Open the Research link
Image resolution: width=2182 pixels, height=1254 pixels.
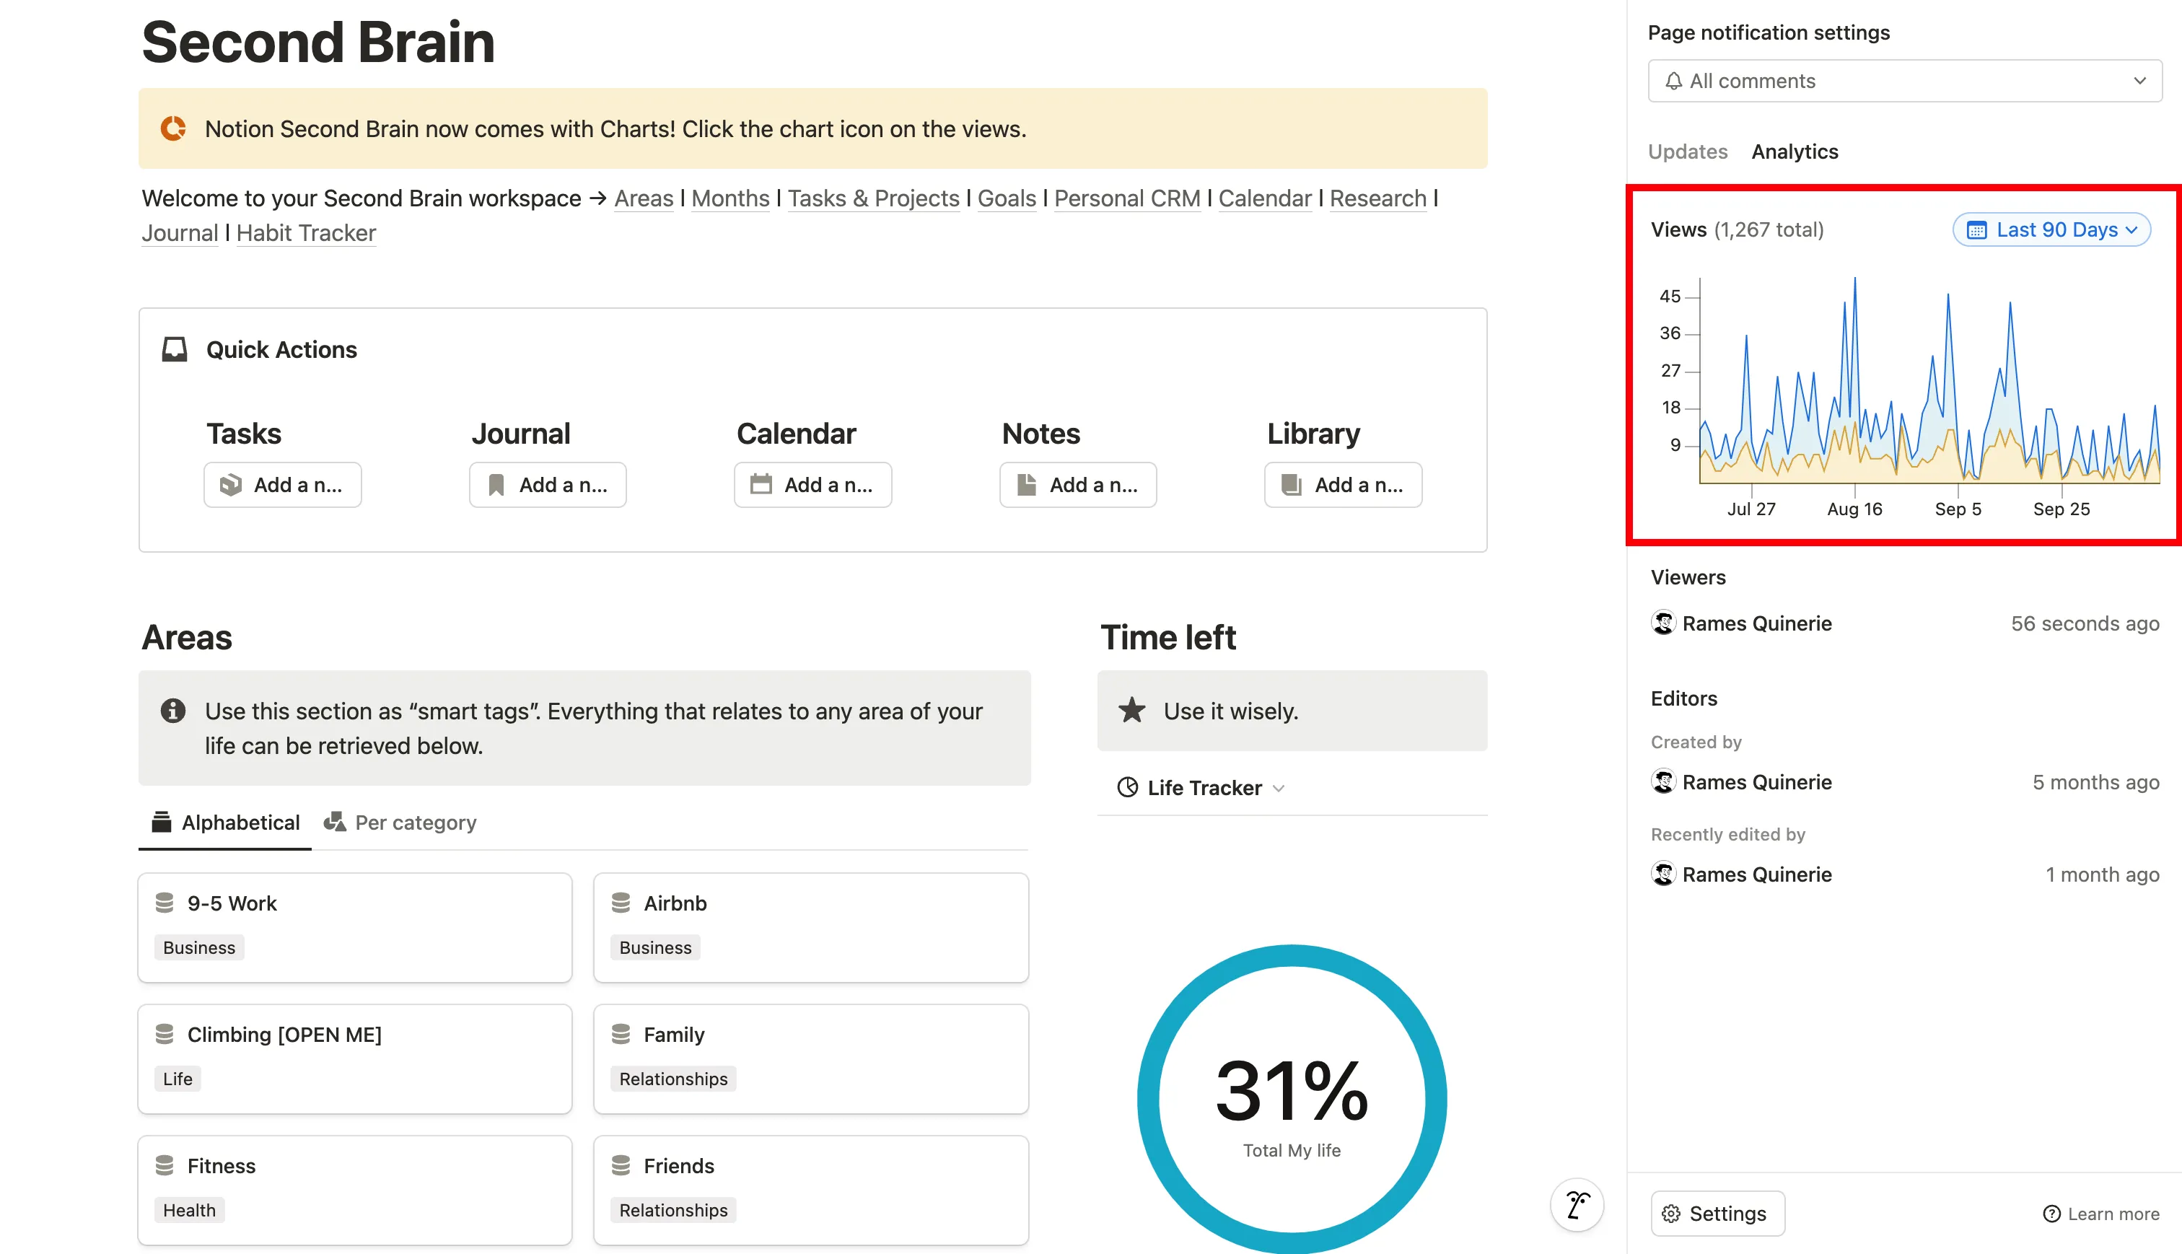(x=1377, y=198)
